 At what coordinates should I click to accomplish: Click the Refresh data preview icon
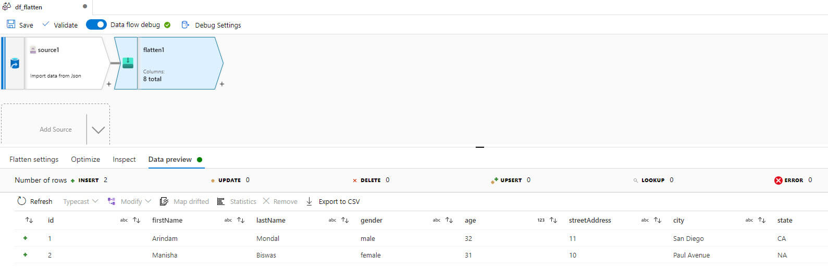pos(21,201)
